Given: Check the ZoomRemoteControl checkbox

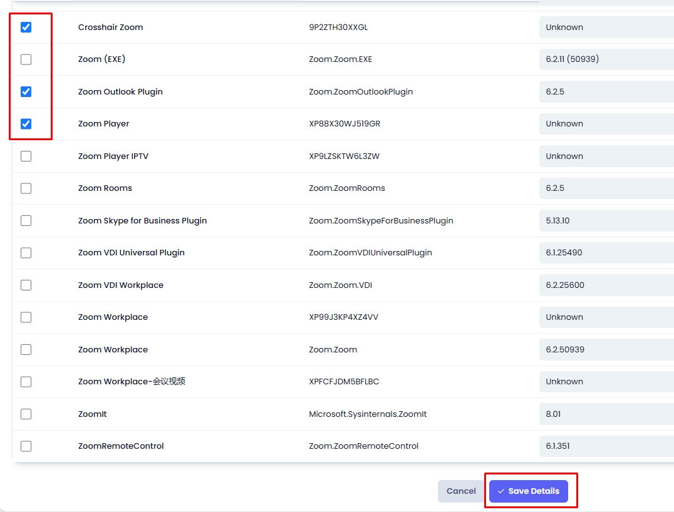Looking at the screenshot, I should coord(26,446).
